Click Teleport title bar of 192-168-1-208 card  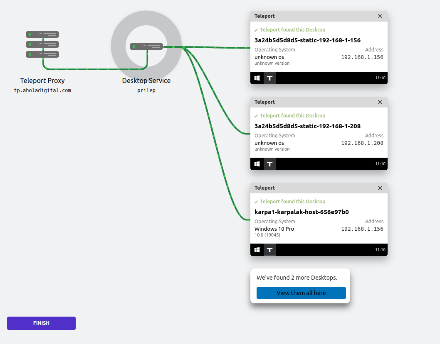319,102
